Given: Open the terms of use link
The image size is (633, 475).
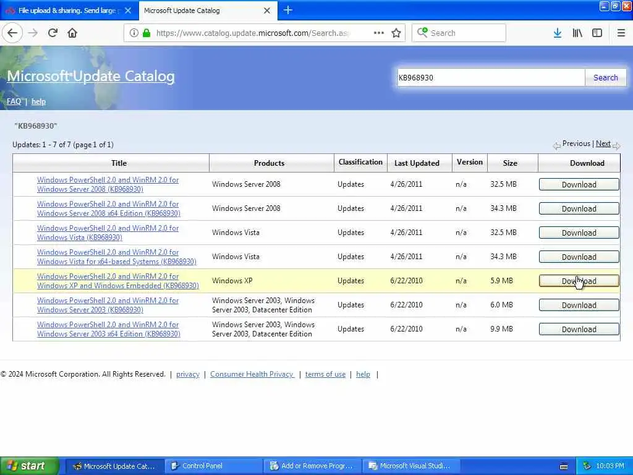Looking at the screenshot, I should click(x=325, y=374).
